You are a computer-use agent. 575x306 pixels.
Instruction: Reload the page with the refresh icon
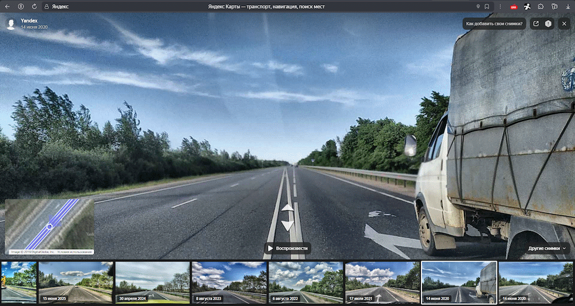[x=34, y=6]
